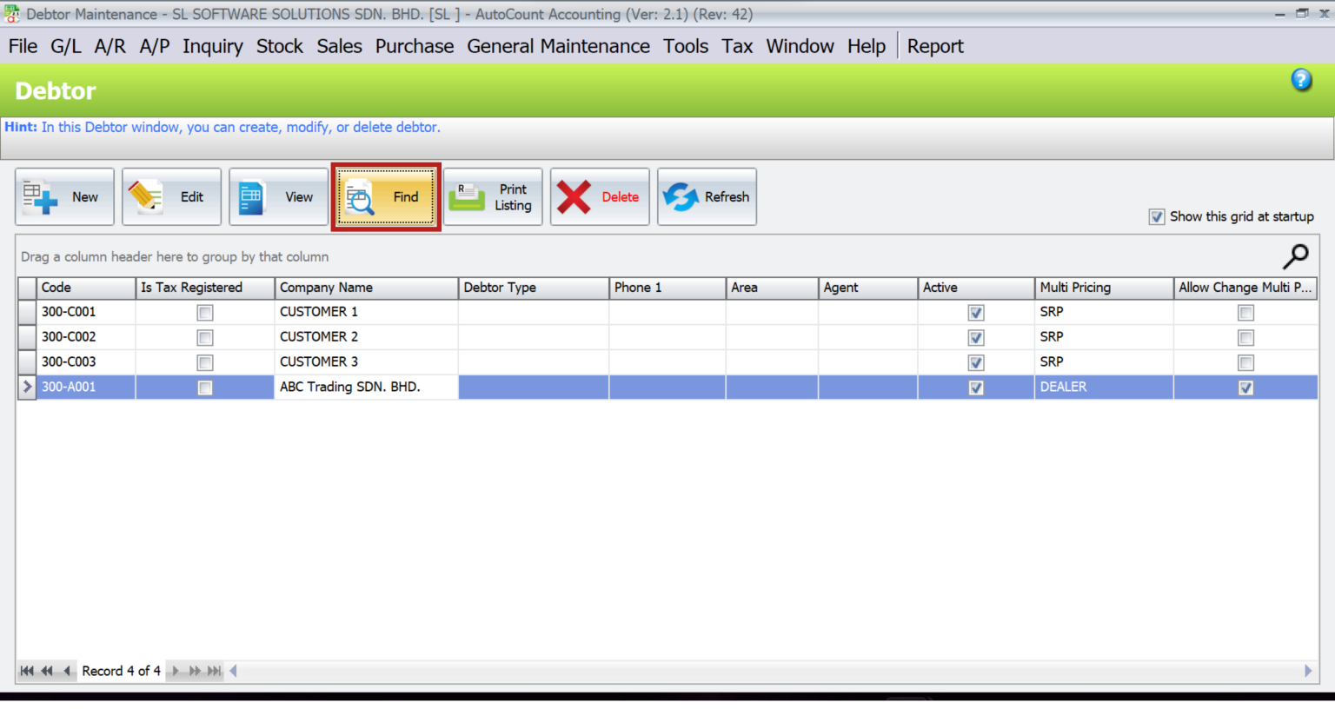The width and height of the screenshot is (1335, 709).
Task: Toggle Active checkbox for CUSTOMER 2
Action: 976,338
